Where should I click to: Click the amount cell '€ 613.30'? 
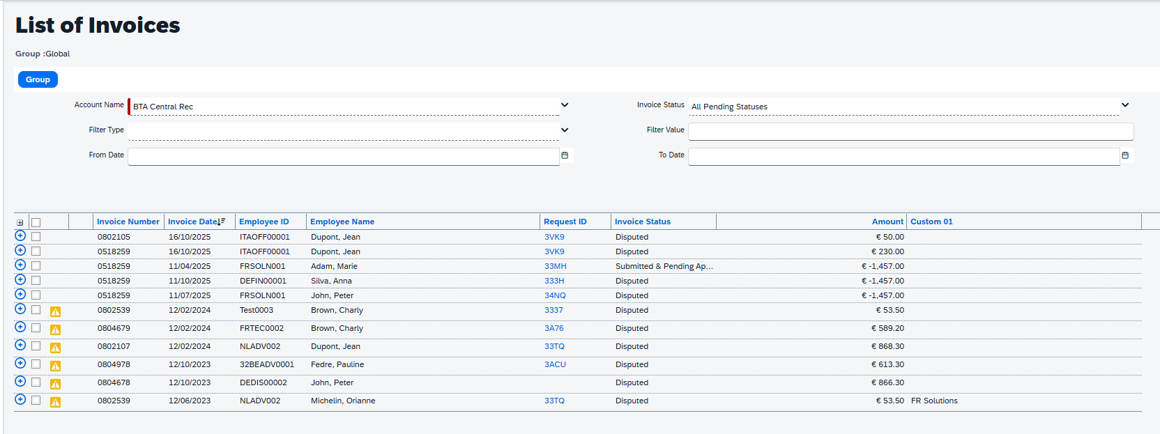(887, 364)
